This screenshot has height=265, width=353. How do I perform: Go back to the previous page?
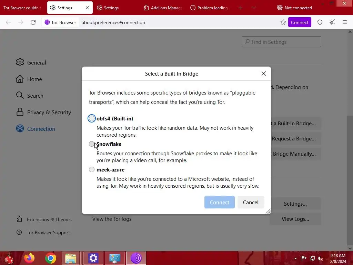click(x=8, y=22)
